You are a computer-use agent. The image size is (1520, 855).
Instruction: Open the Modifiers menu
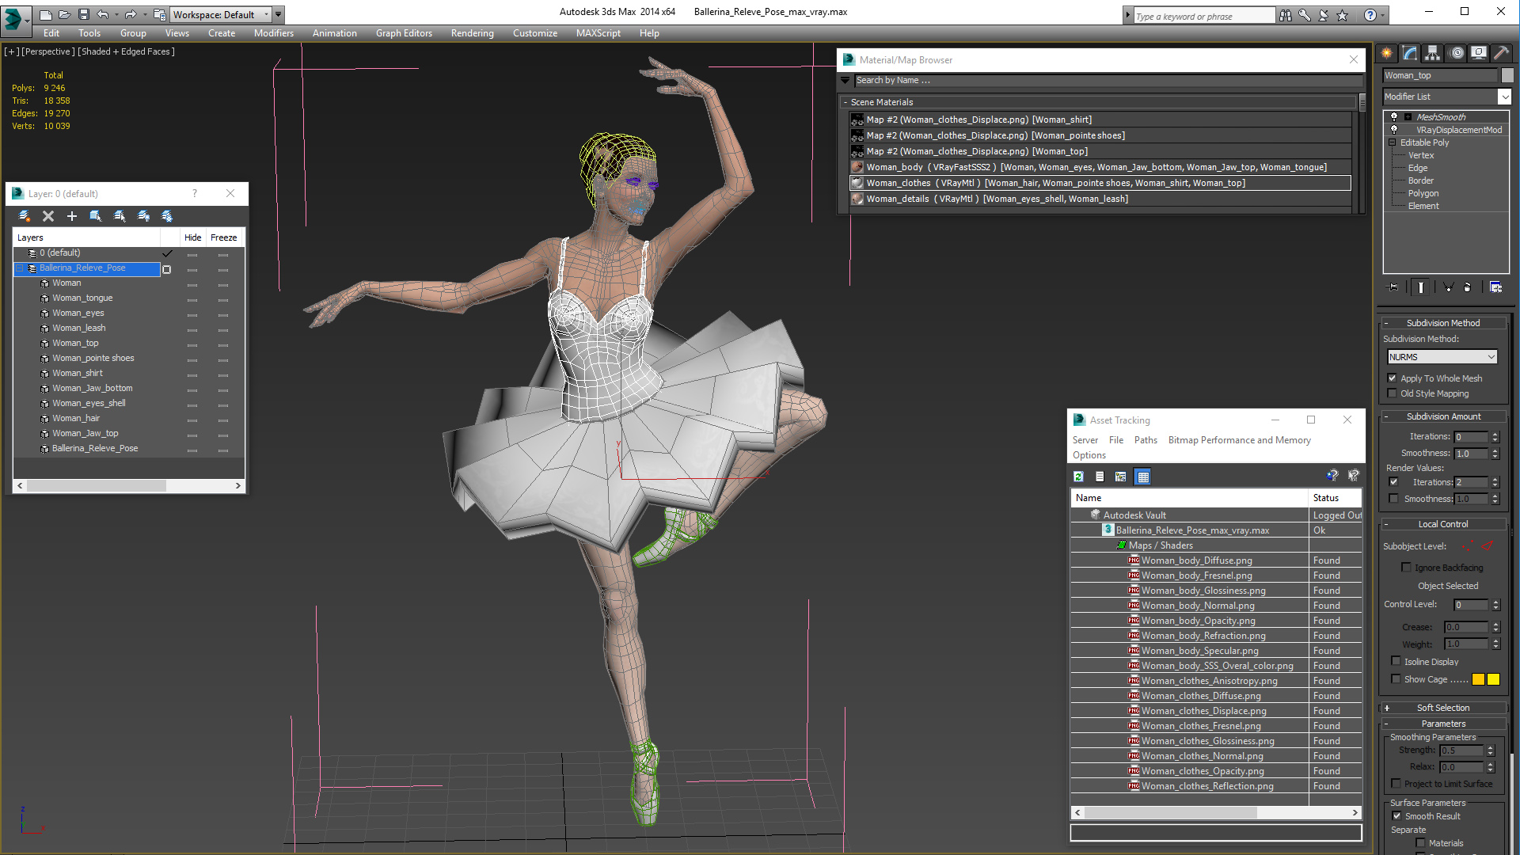click(x=273, y=33)
